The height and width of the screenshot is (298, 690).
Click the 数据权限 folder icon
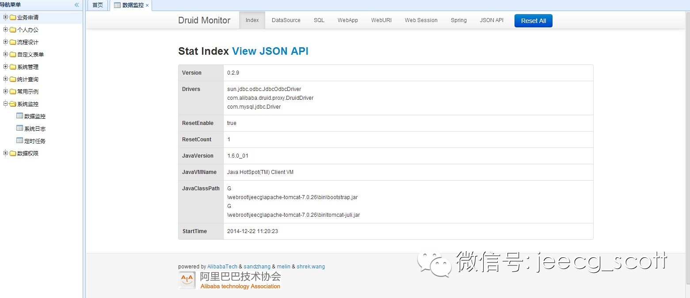click(x=13, y=154)
